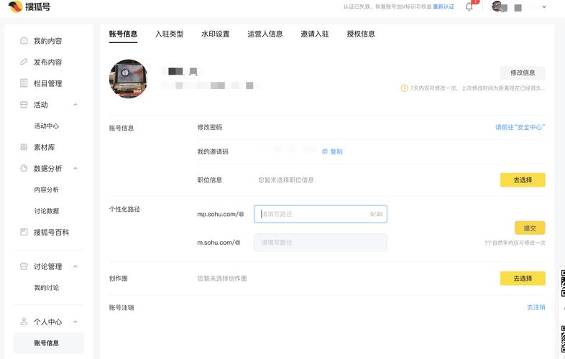Viewport: 565px width, 359px height.
Task: Collapse the 讨论管理 section chevron
Action: pyautogui.click(x=75, y=266)
